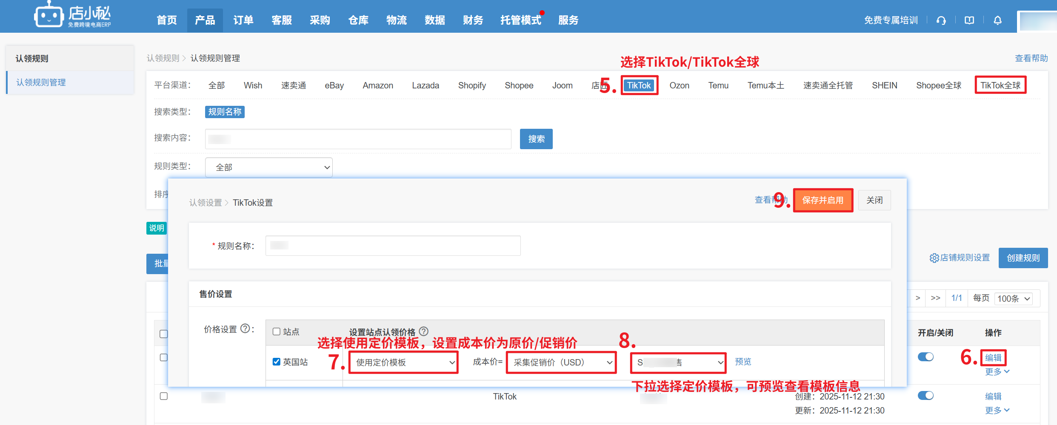
Task: Open the customer service headset icon
Action: click(941, 20)
